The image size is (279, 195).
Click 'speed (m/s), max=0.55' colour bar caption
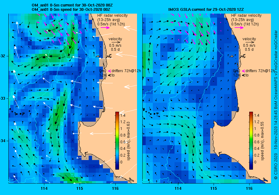coord(262,141)
